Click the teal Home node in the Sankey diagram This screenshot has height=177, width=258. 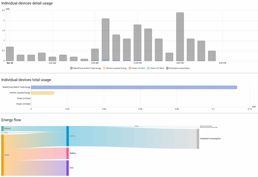point(67,136)
